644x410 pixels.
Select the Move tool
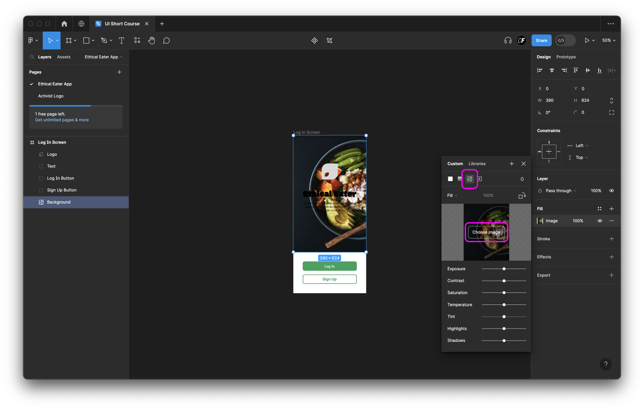[x=49, y=40]
